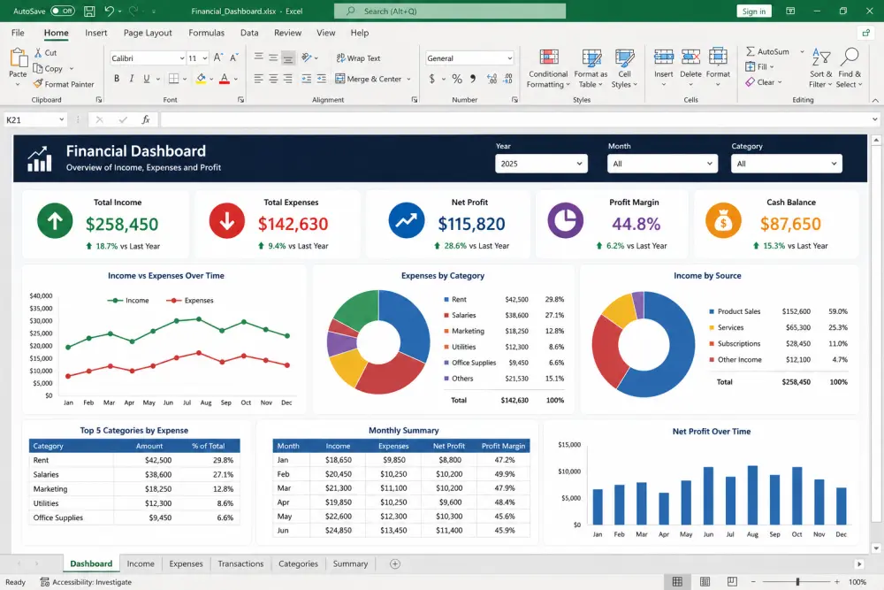Open the Year 2025 dropdown
Image resolution: width=884 pixels, height=590 pixels.
point(541,164)
